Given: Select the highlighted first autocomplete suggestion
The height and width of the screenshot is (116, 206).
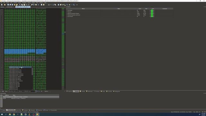Looking at the screenshot, I should [20, 67].
